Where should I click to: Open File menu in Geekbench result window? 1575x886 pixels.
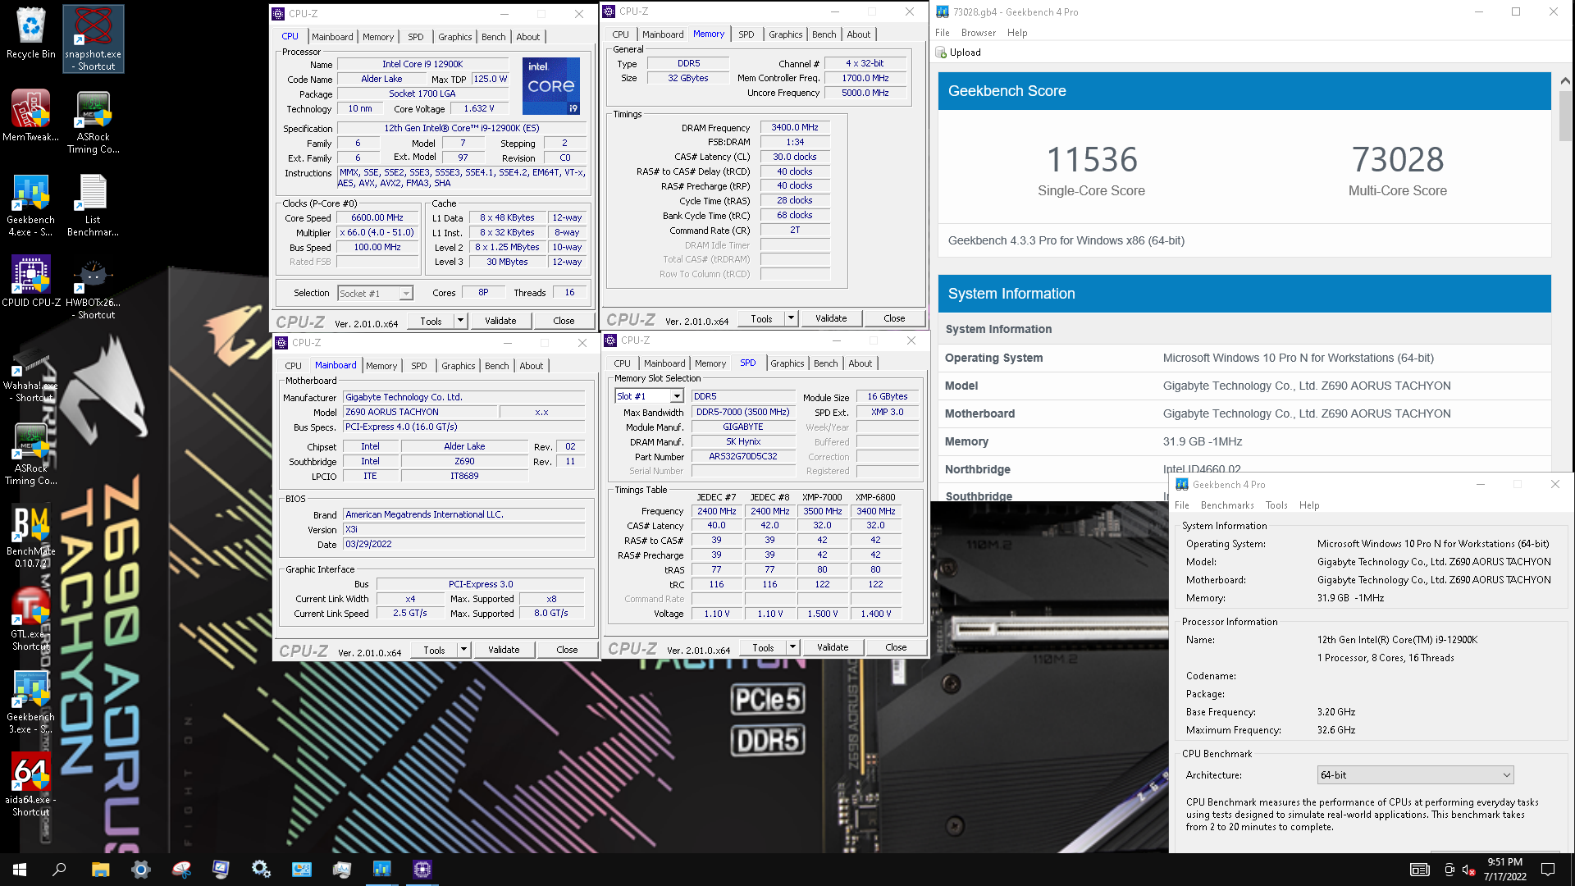pyautogui.click(x=943, y=33)
